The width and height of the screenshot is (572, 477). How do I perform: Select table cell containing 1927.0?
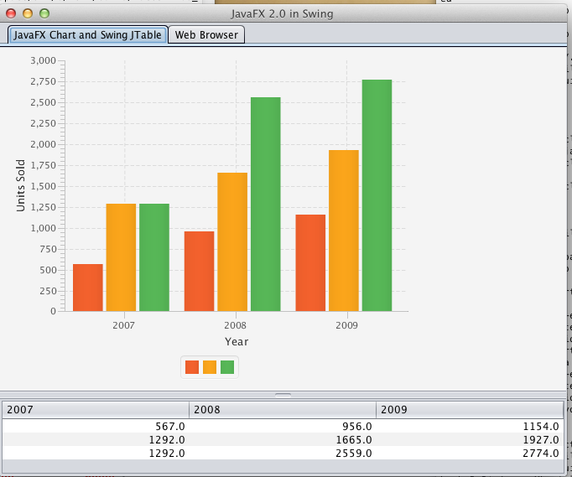tap(470, 439)
